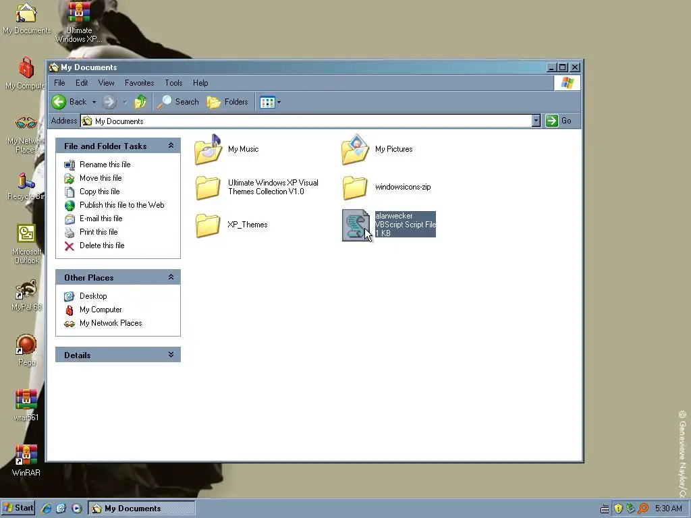The image size is (691, 518).
Task: Go back with the Back arrow button
Action: pos(69,103)
